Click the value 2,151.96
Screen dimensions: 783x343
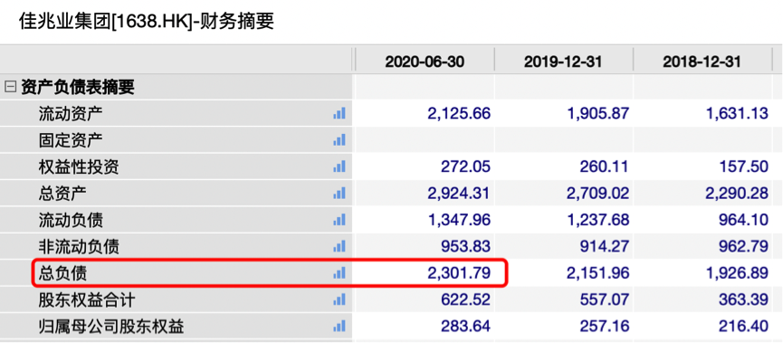pyautogui.click(x=597, y=273)
